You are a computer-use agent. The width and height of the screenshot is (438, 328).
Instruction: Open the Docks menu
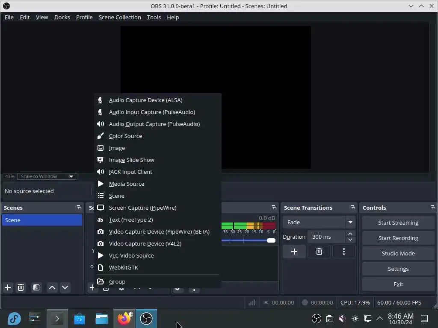tap(62, 17)
